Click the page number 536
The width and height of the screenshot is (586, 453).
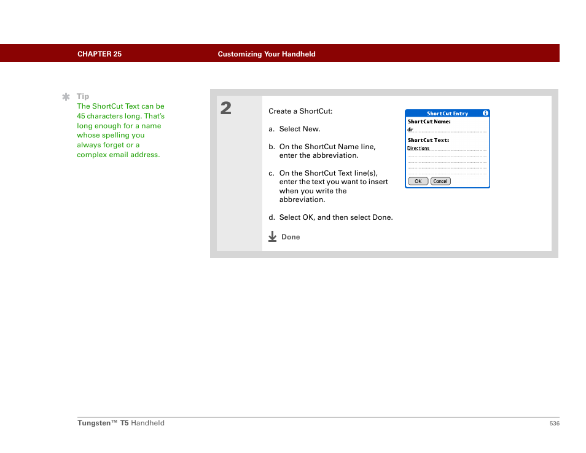tap(554, 423)
